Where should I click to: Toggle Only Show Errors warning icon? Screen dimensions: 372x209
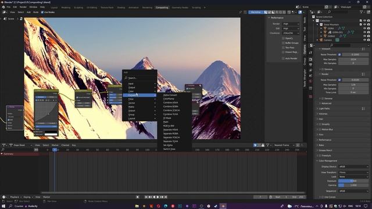click(x=263, y=145)
